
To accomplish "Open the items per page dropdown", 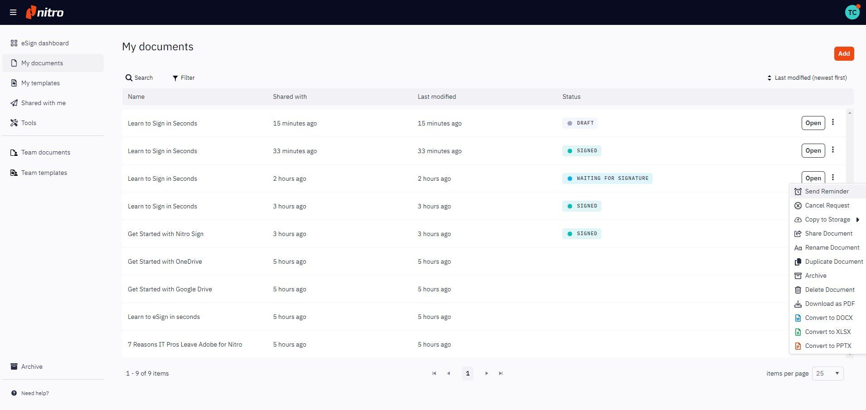I will tap(827, 373).
